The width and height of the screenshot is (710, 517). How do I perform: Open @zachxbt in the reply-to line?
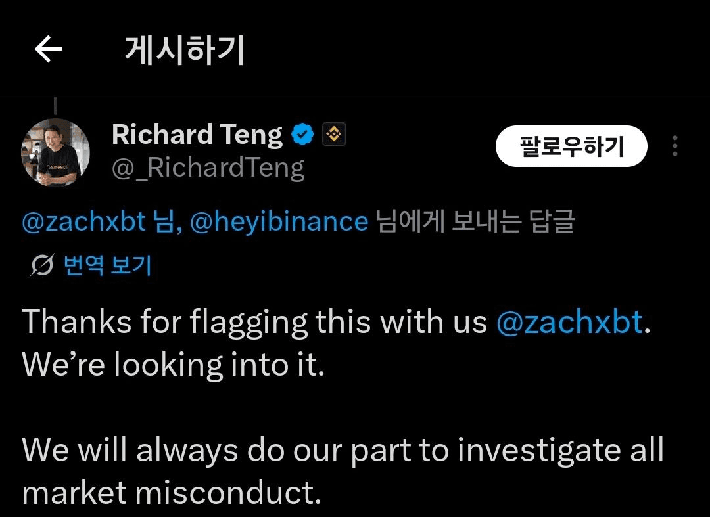[x=83, y=222]
